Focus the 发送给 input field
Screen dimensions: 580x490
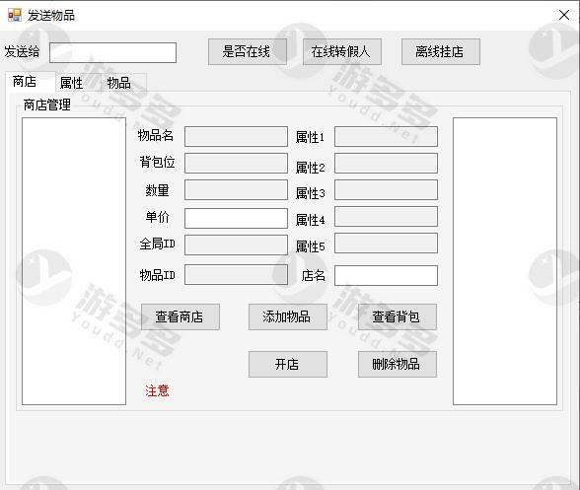(112, 52)
